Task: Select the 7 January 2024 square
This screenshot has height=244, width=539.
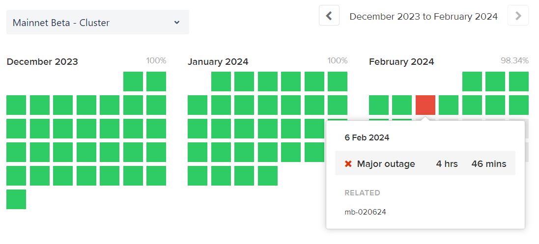Action: (x=198, y=105)
